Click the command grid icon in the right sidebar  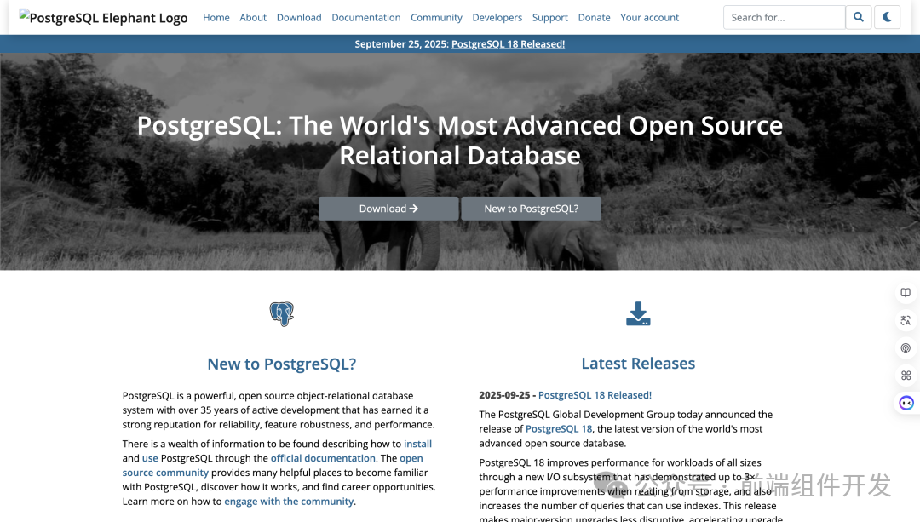(x=906, y=376)
